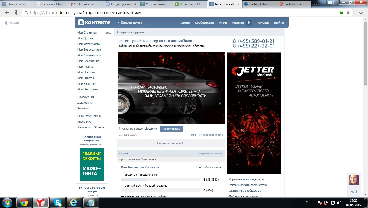This screenshot has width=368, height=208.
Task: Close the 'Входящие' browser tab
Action: (x=135, y=4)
